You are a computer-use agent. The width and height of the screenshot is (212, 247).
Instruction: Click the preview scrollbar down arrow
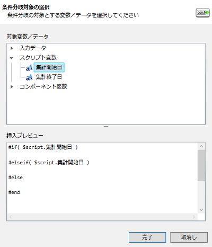click(201, 210)
